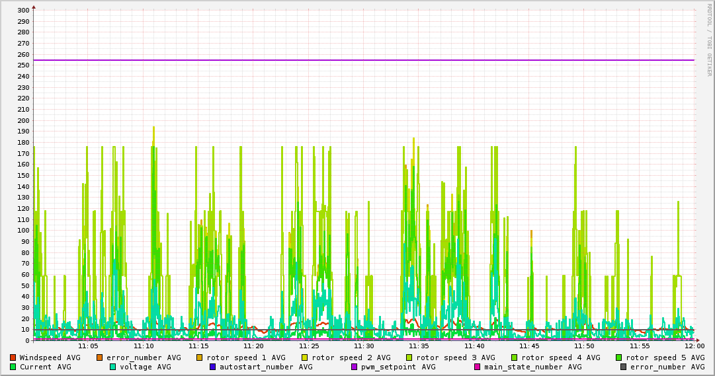Click the rotor speed 5 AVG swatch
The image size is (715, 376).
[618, 357]
